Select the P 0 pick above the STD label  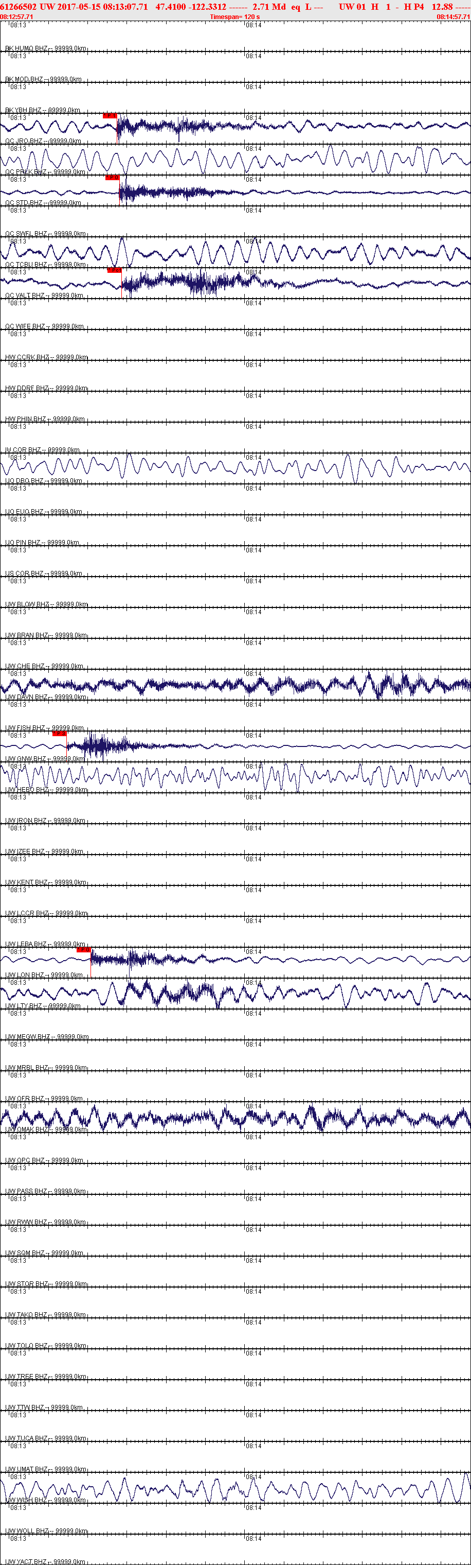click(112, 178)
